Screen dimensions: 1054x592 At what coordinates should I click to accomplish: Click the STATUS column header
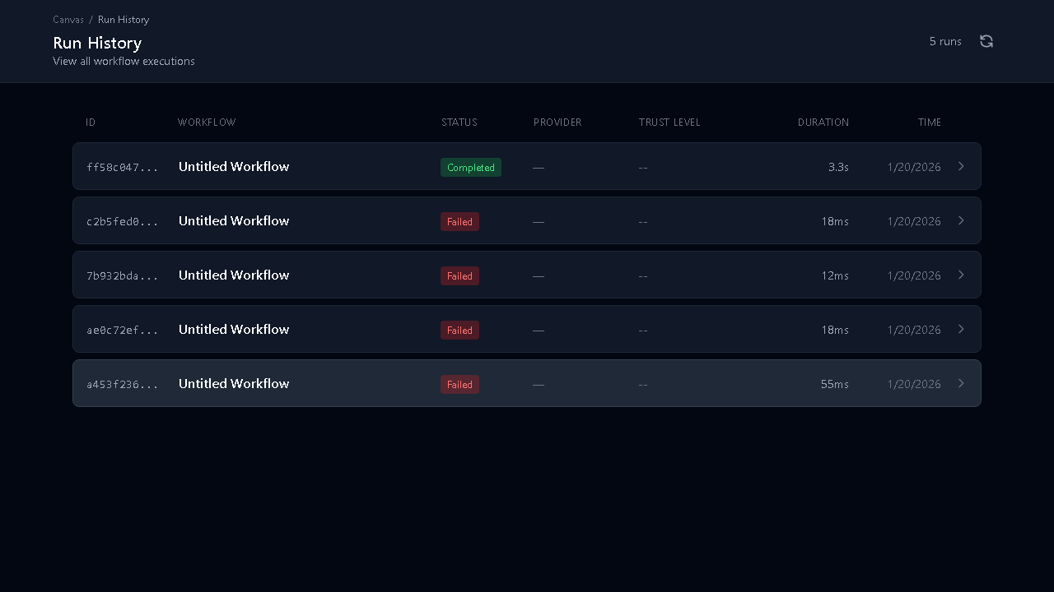[459, 122]
